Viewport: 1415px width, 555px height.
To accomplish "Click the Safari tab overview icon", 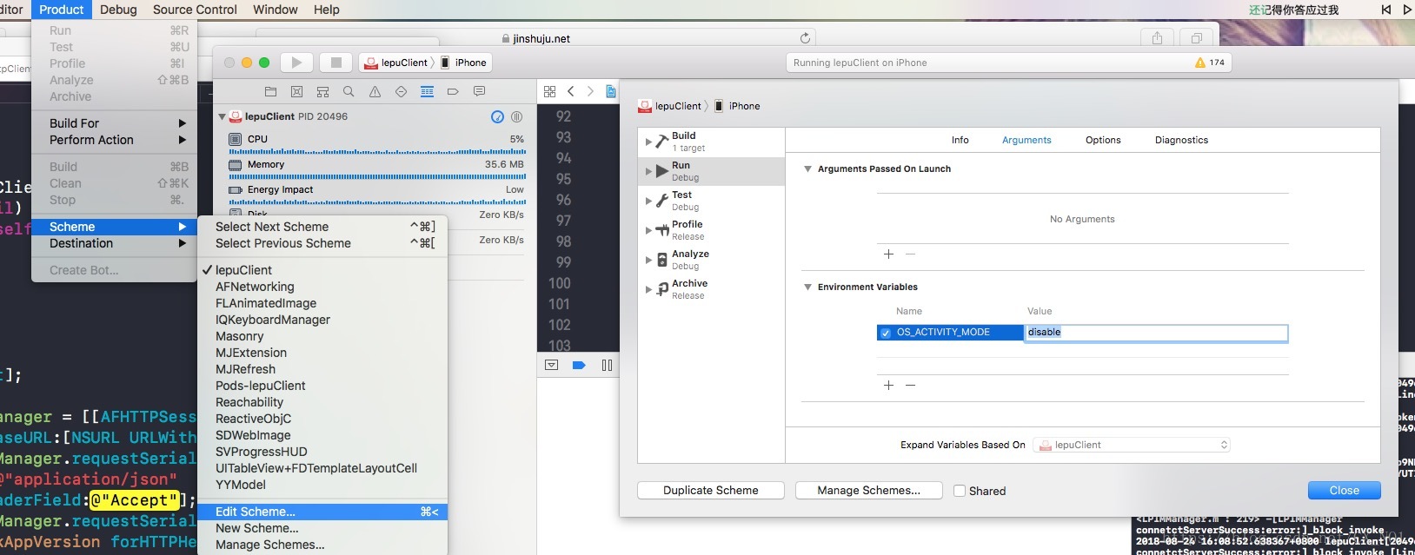I will (x=1197, y=38).
